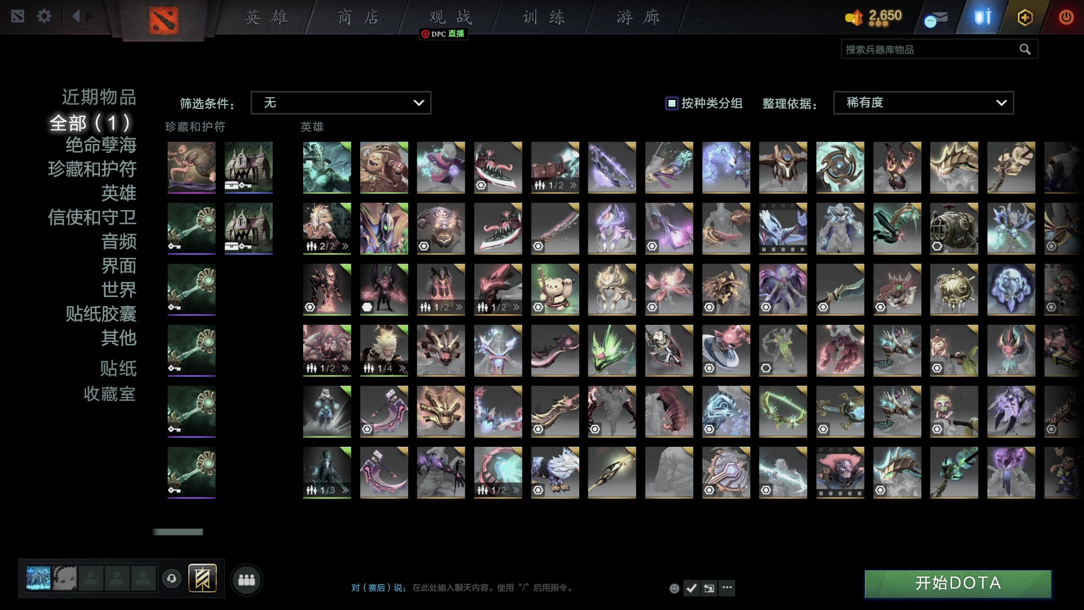
Task: Click the search magnifier icon
Action: pos(1025,50)
